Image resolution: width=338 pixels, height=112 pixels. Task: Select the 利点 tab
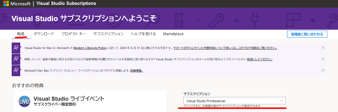[x=21, y=34]
